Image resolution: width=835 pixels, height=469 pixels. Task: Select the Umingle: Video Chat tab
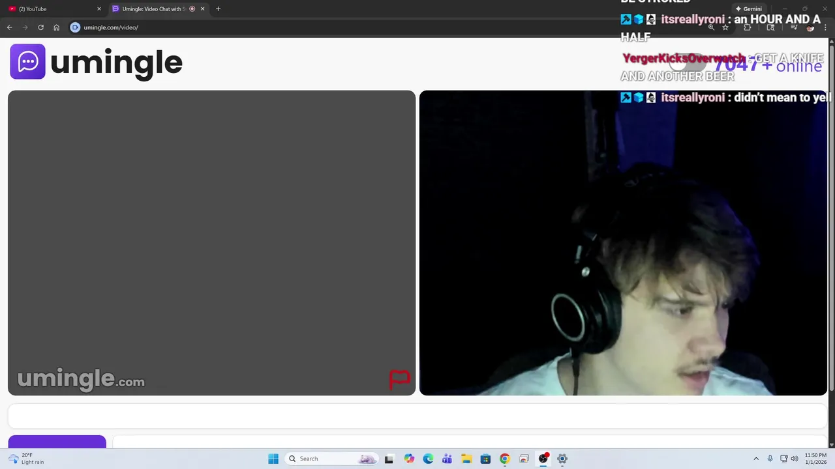click(x=158, y=9)
